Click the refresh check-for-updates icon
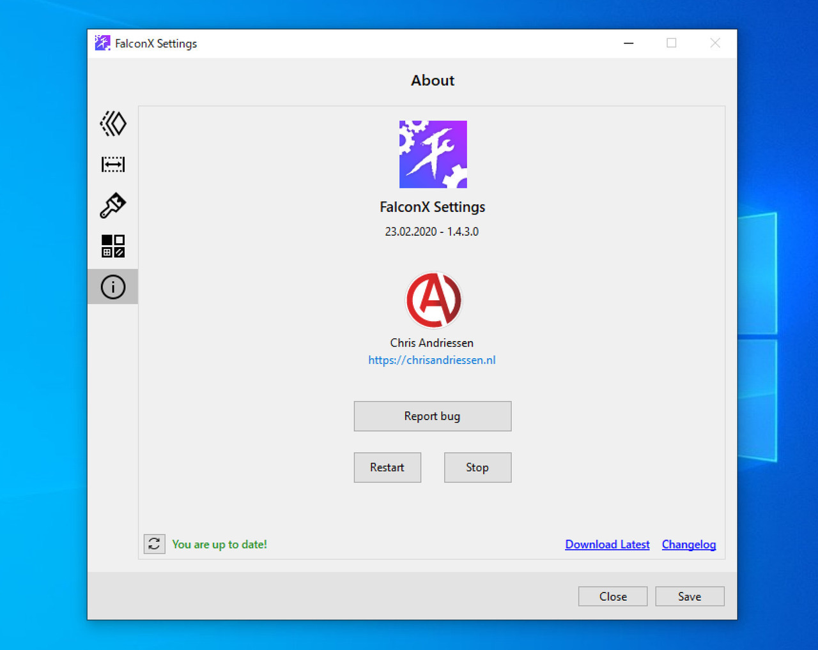The height and width of the screenshot is (650, 818). (x=154, y=544)
